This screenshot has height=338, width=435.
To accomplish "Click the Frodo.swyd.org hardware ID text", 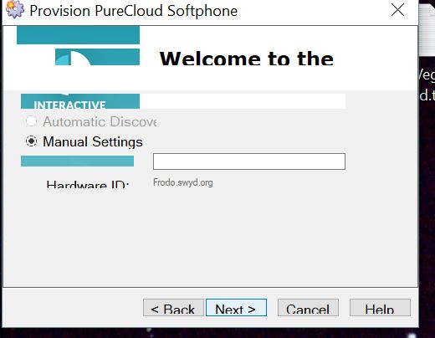I will point(183,182).
